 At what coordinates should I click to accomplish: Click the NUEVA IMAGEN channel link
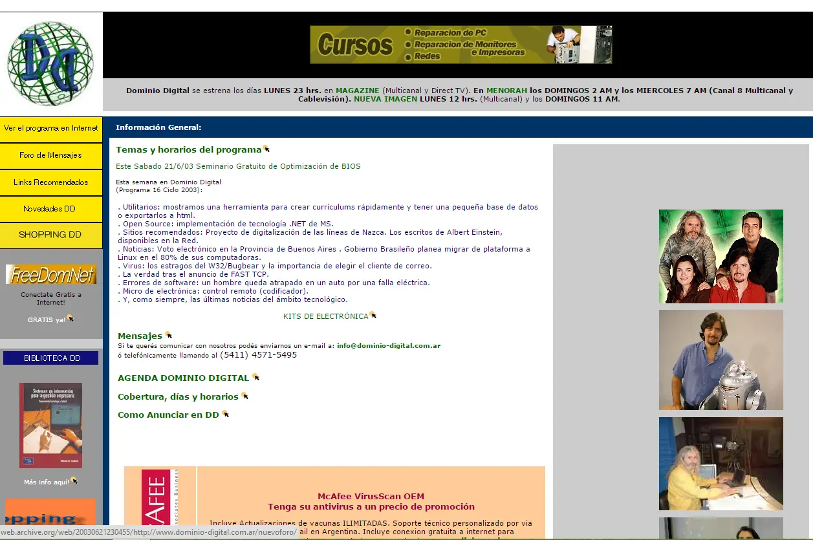click(385, 99)
